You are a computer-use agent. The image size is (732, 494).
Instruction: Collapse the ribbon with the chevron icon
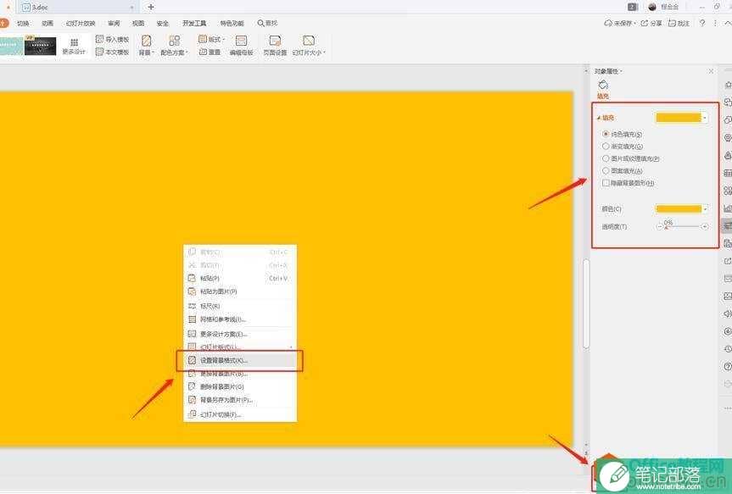coord(727,23)
